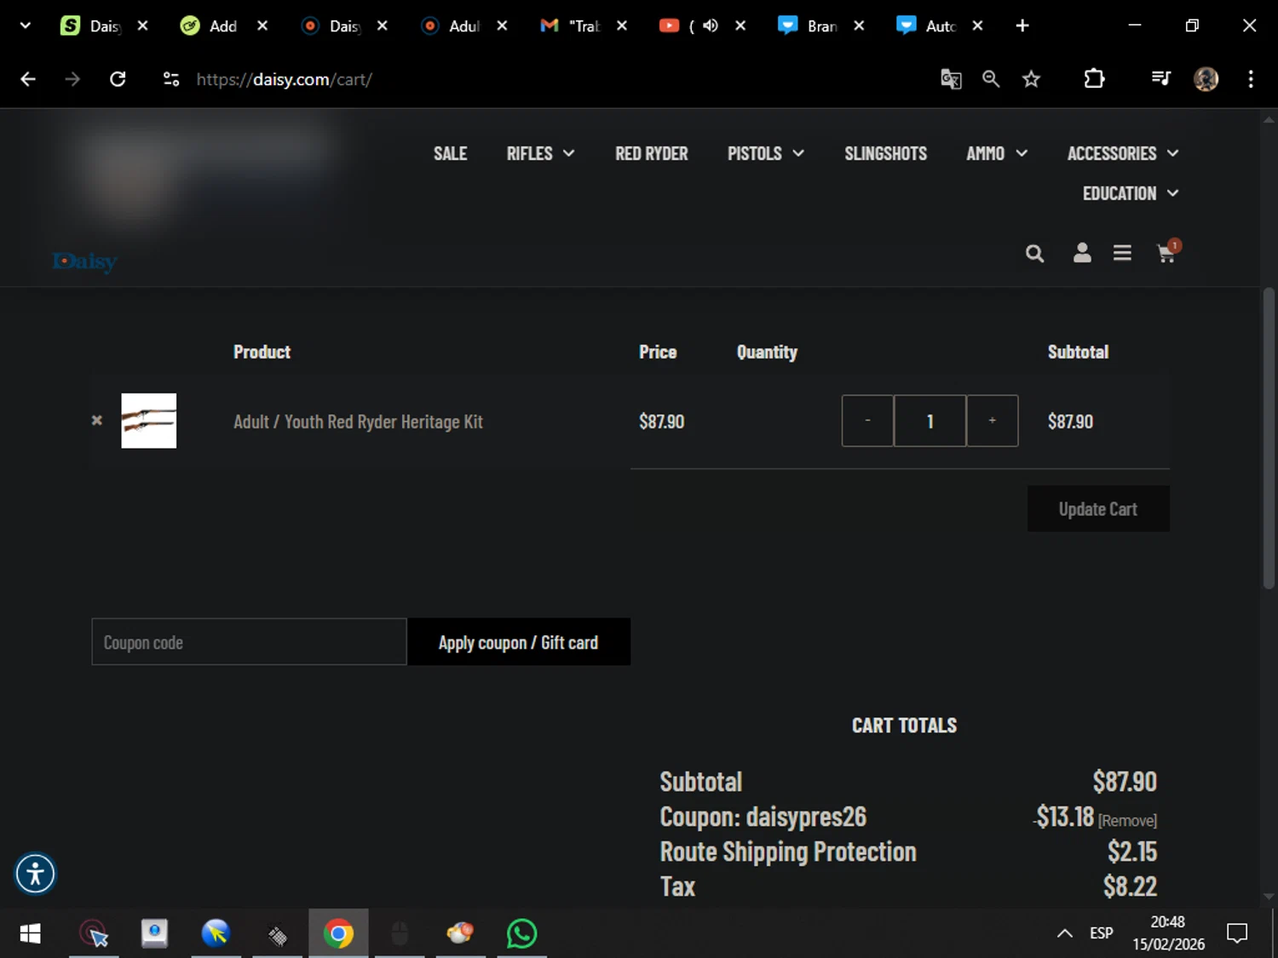Expand the Accessories menu

tap(1122, 153)
